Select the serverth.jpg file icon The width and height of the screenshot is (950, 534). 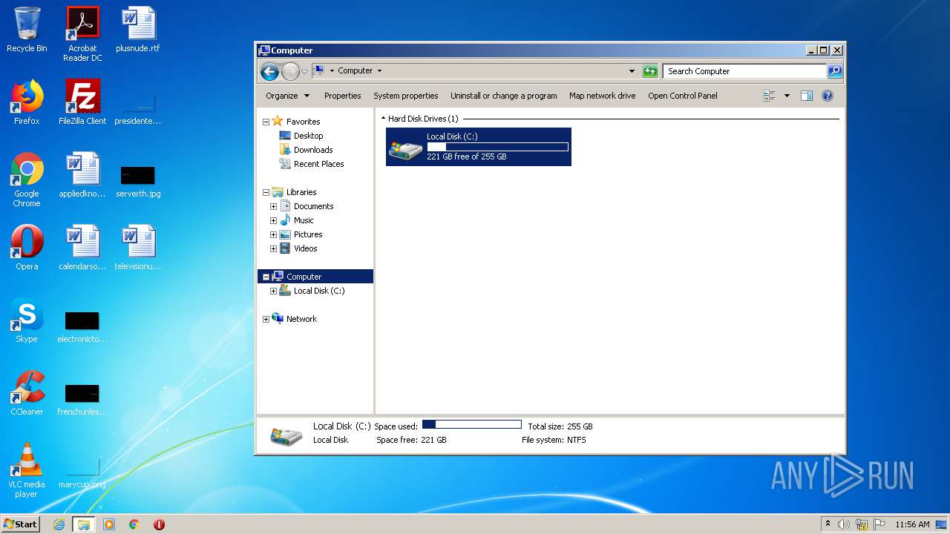click(138, 181)
